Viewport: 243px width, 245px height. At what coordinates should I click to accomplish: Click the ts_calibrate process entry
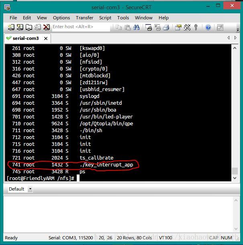click(x=96, y=158)
